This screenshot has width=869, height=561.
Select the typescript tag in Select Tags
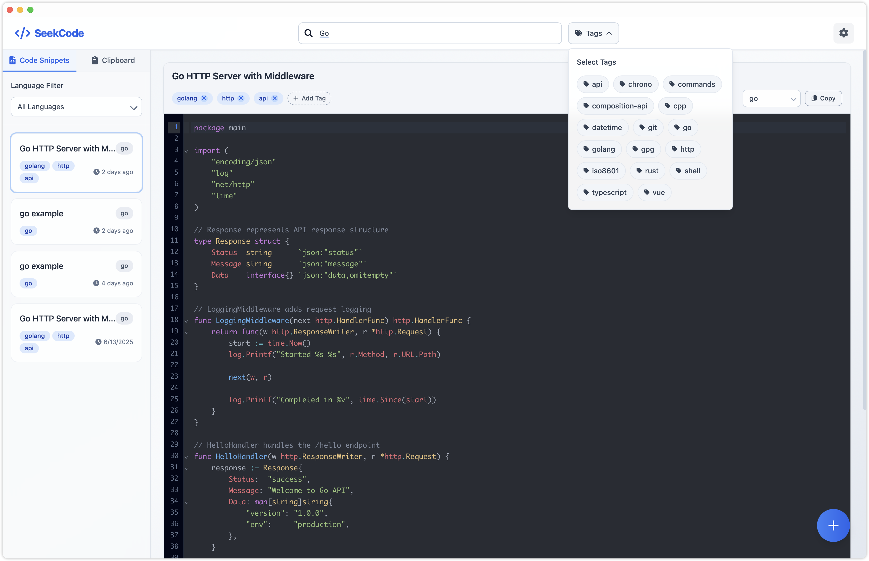pyautogui.click(x=605, y=192)
